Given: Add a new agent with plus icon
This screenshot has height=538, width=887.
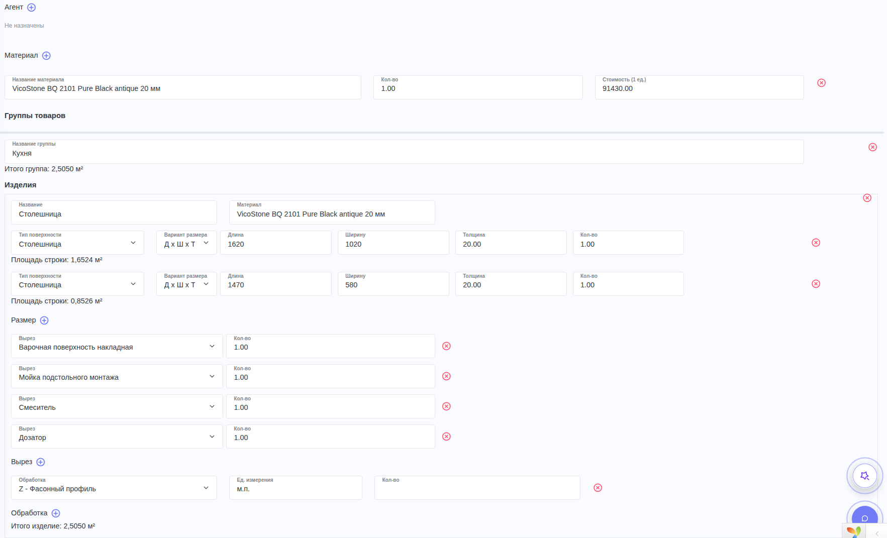Looking at the screenshot, I should (x=31, y=8).
